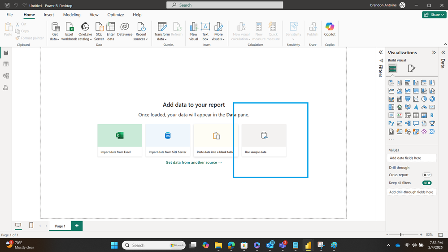Click Enter data in the ribbon
The width and height of the screenshot is (448, 252).
(111, 31)
